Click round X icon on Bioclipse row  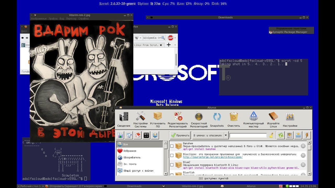pos(303,155)
